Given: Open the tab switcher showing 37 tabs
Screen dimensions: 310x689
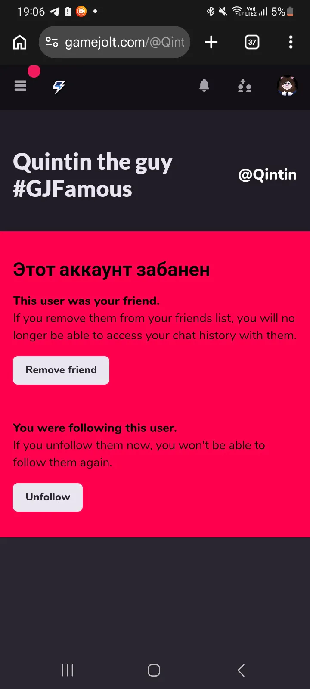Looking at the screenshot, I should coord(252,42).
